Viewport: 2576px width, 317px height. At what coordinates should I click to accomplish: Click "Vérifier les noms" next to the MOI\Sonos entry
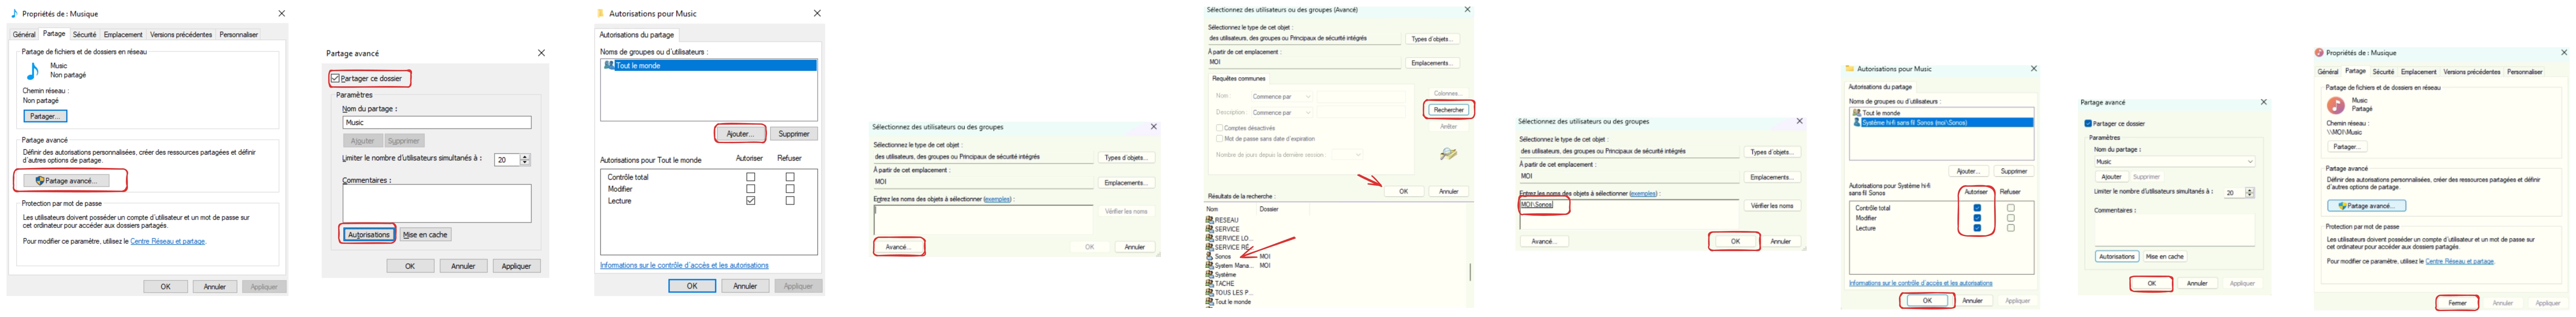(1772, 206)
